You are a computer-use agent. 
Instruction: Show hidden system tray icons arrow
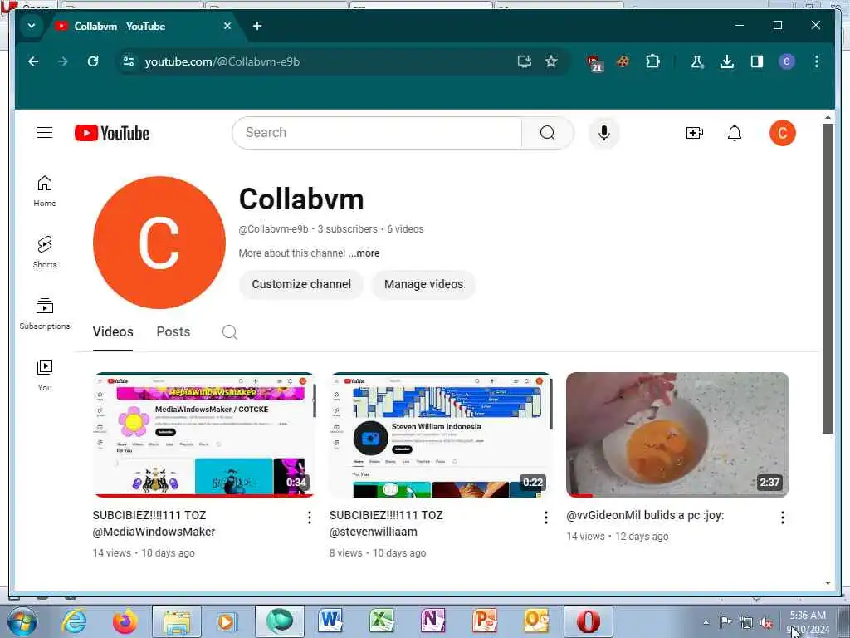tap(706, 622)
